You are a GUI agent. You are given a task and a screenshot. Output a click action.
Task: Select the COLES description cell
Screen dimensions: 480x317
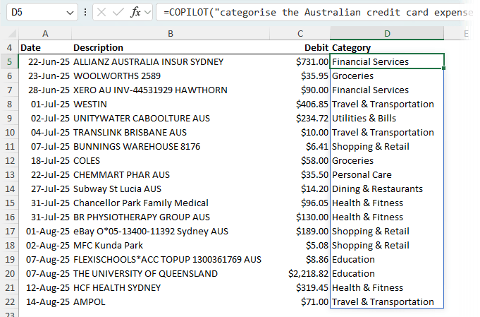click(x=171, y=161)
